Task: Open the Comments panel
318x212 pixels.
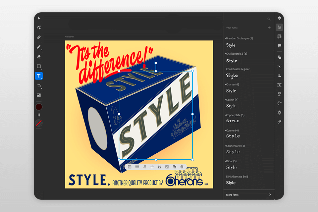Action: [x=279, y=46]
